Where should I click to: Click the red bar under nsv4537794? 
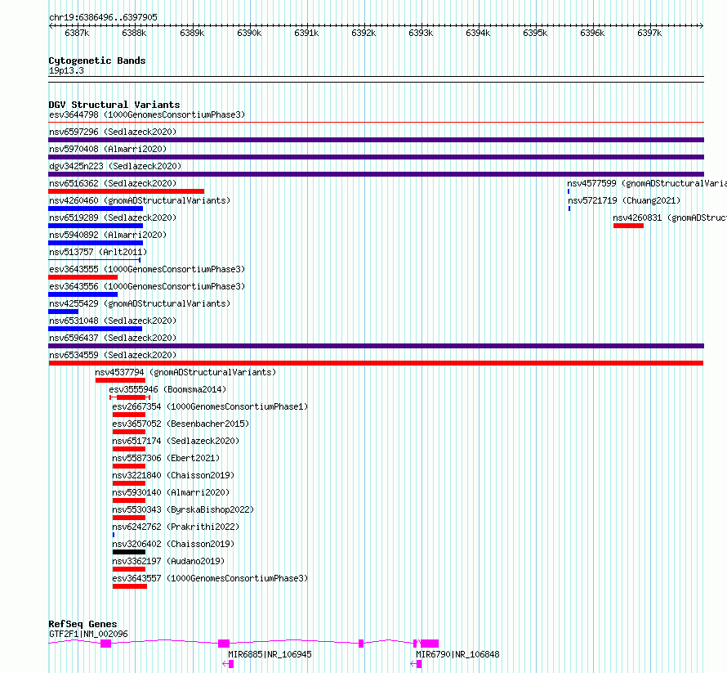121,380
